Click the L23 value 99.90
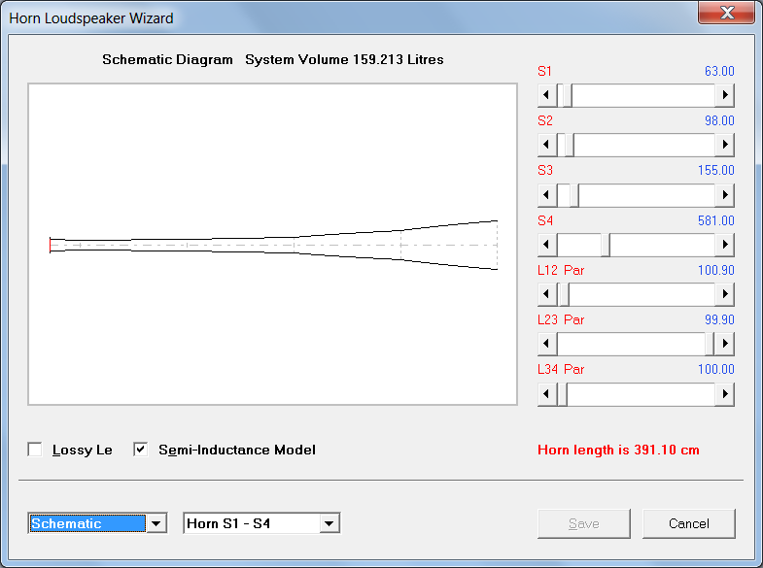Image resolution: width=763 pixels, height=568 pixels. [x=719, y=319]
